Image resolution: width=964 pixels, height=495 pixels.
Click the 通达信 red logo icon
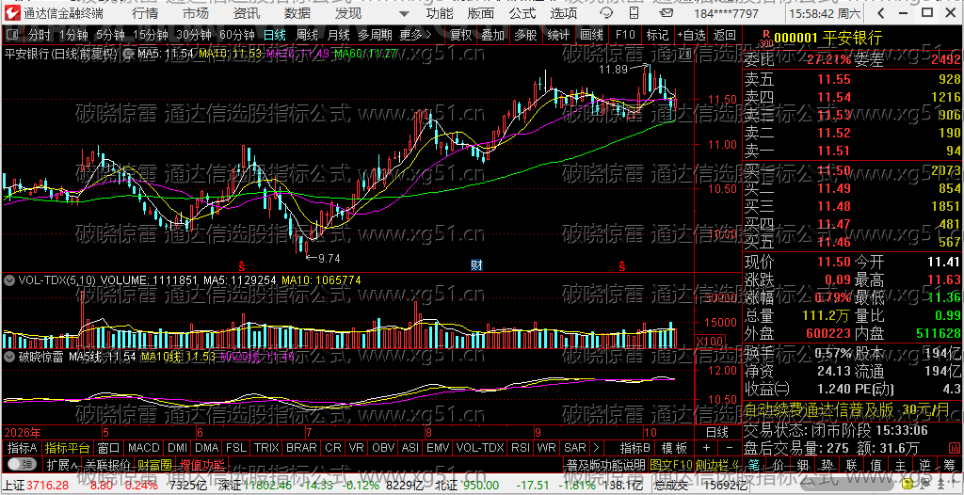coord(12,13)
